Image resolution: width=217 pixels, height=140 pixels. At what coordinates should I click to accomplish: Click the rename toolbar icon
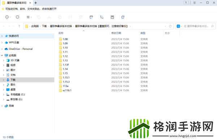[70, 17]
